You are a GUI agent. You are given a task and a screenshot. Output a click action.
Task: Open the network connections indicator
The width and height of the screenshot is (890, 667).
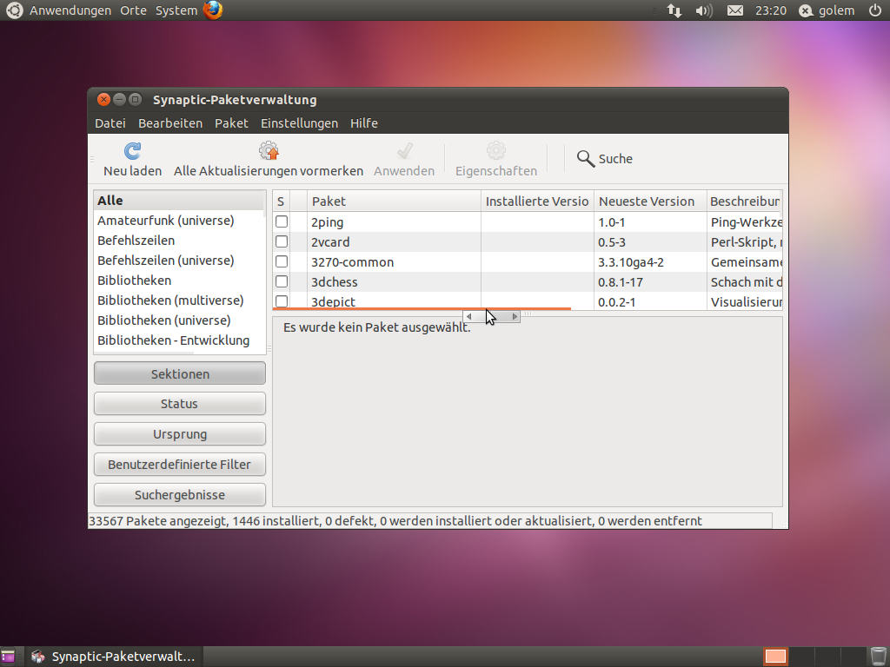point(674,10)
